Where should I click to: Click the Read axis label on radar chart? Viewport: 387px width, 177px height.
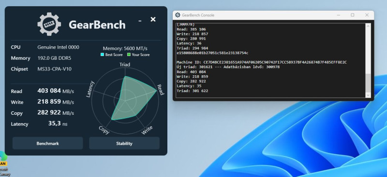[161, 90]
